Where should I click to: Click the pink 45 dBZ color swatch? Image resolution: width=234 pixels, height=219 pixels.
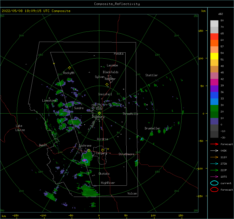(x=214, y=76)
